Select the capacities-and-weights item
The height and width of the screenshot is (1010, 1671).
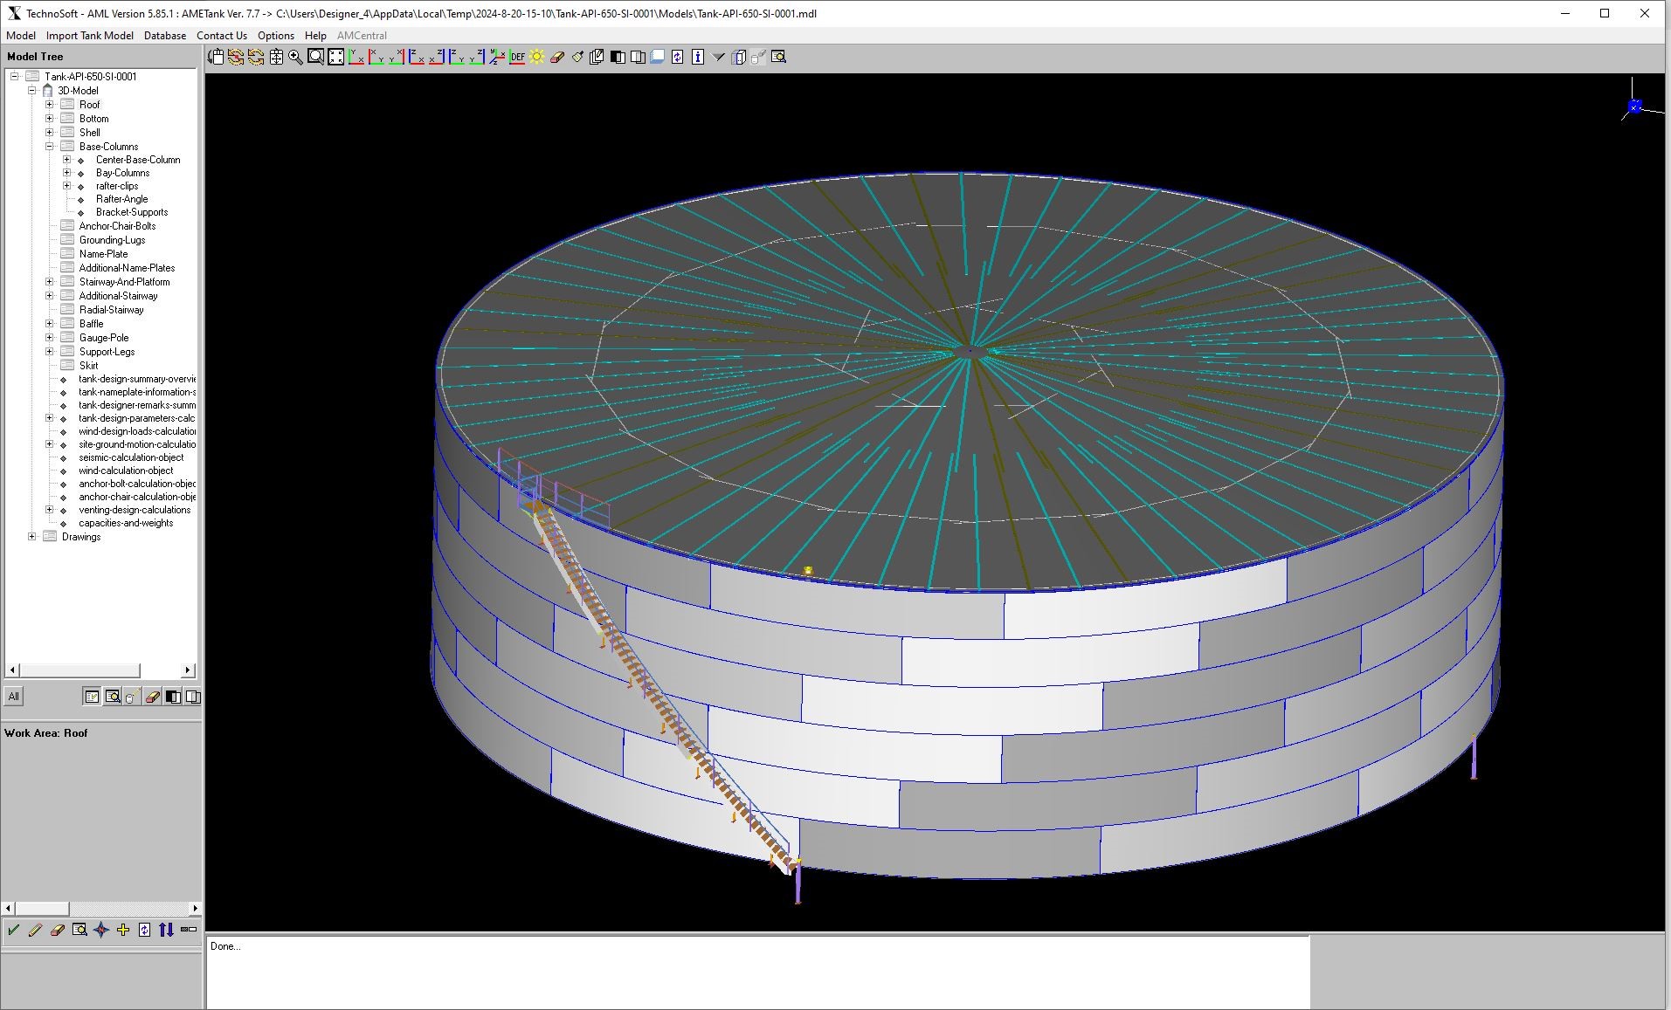point(126,522)
